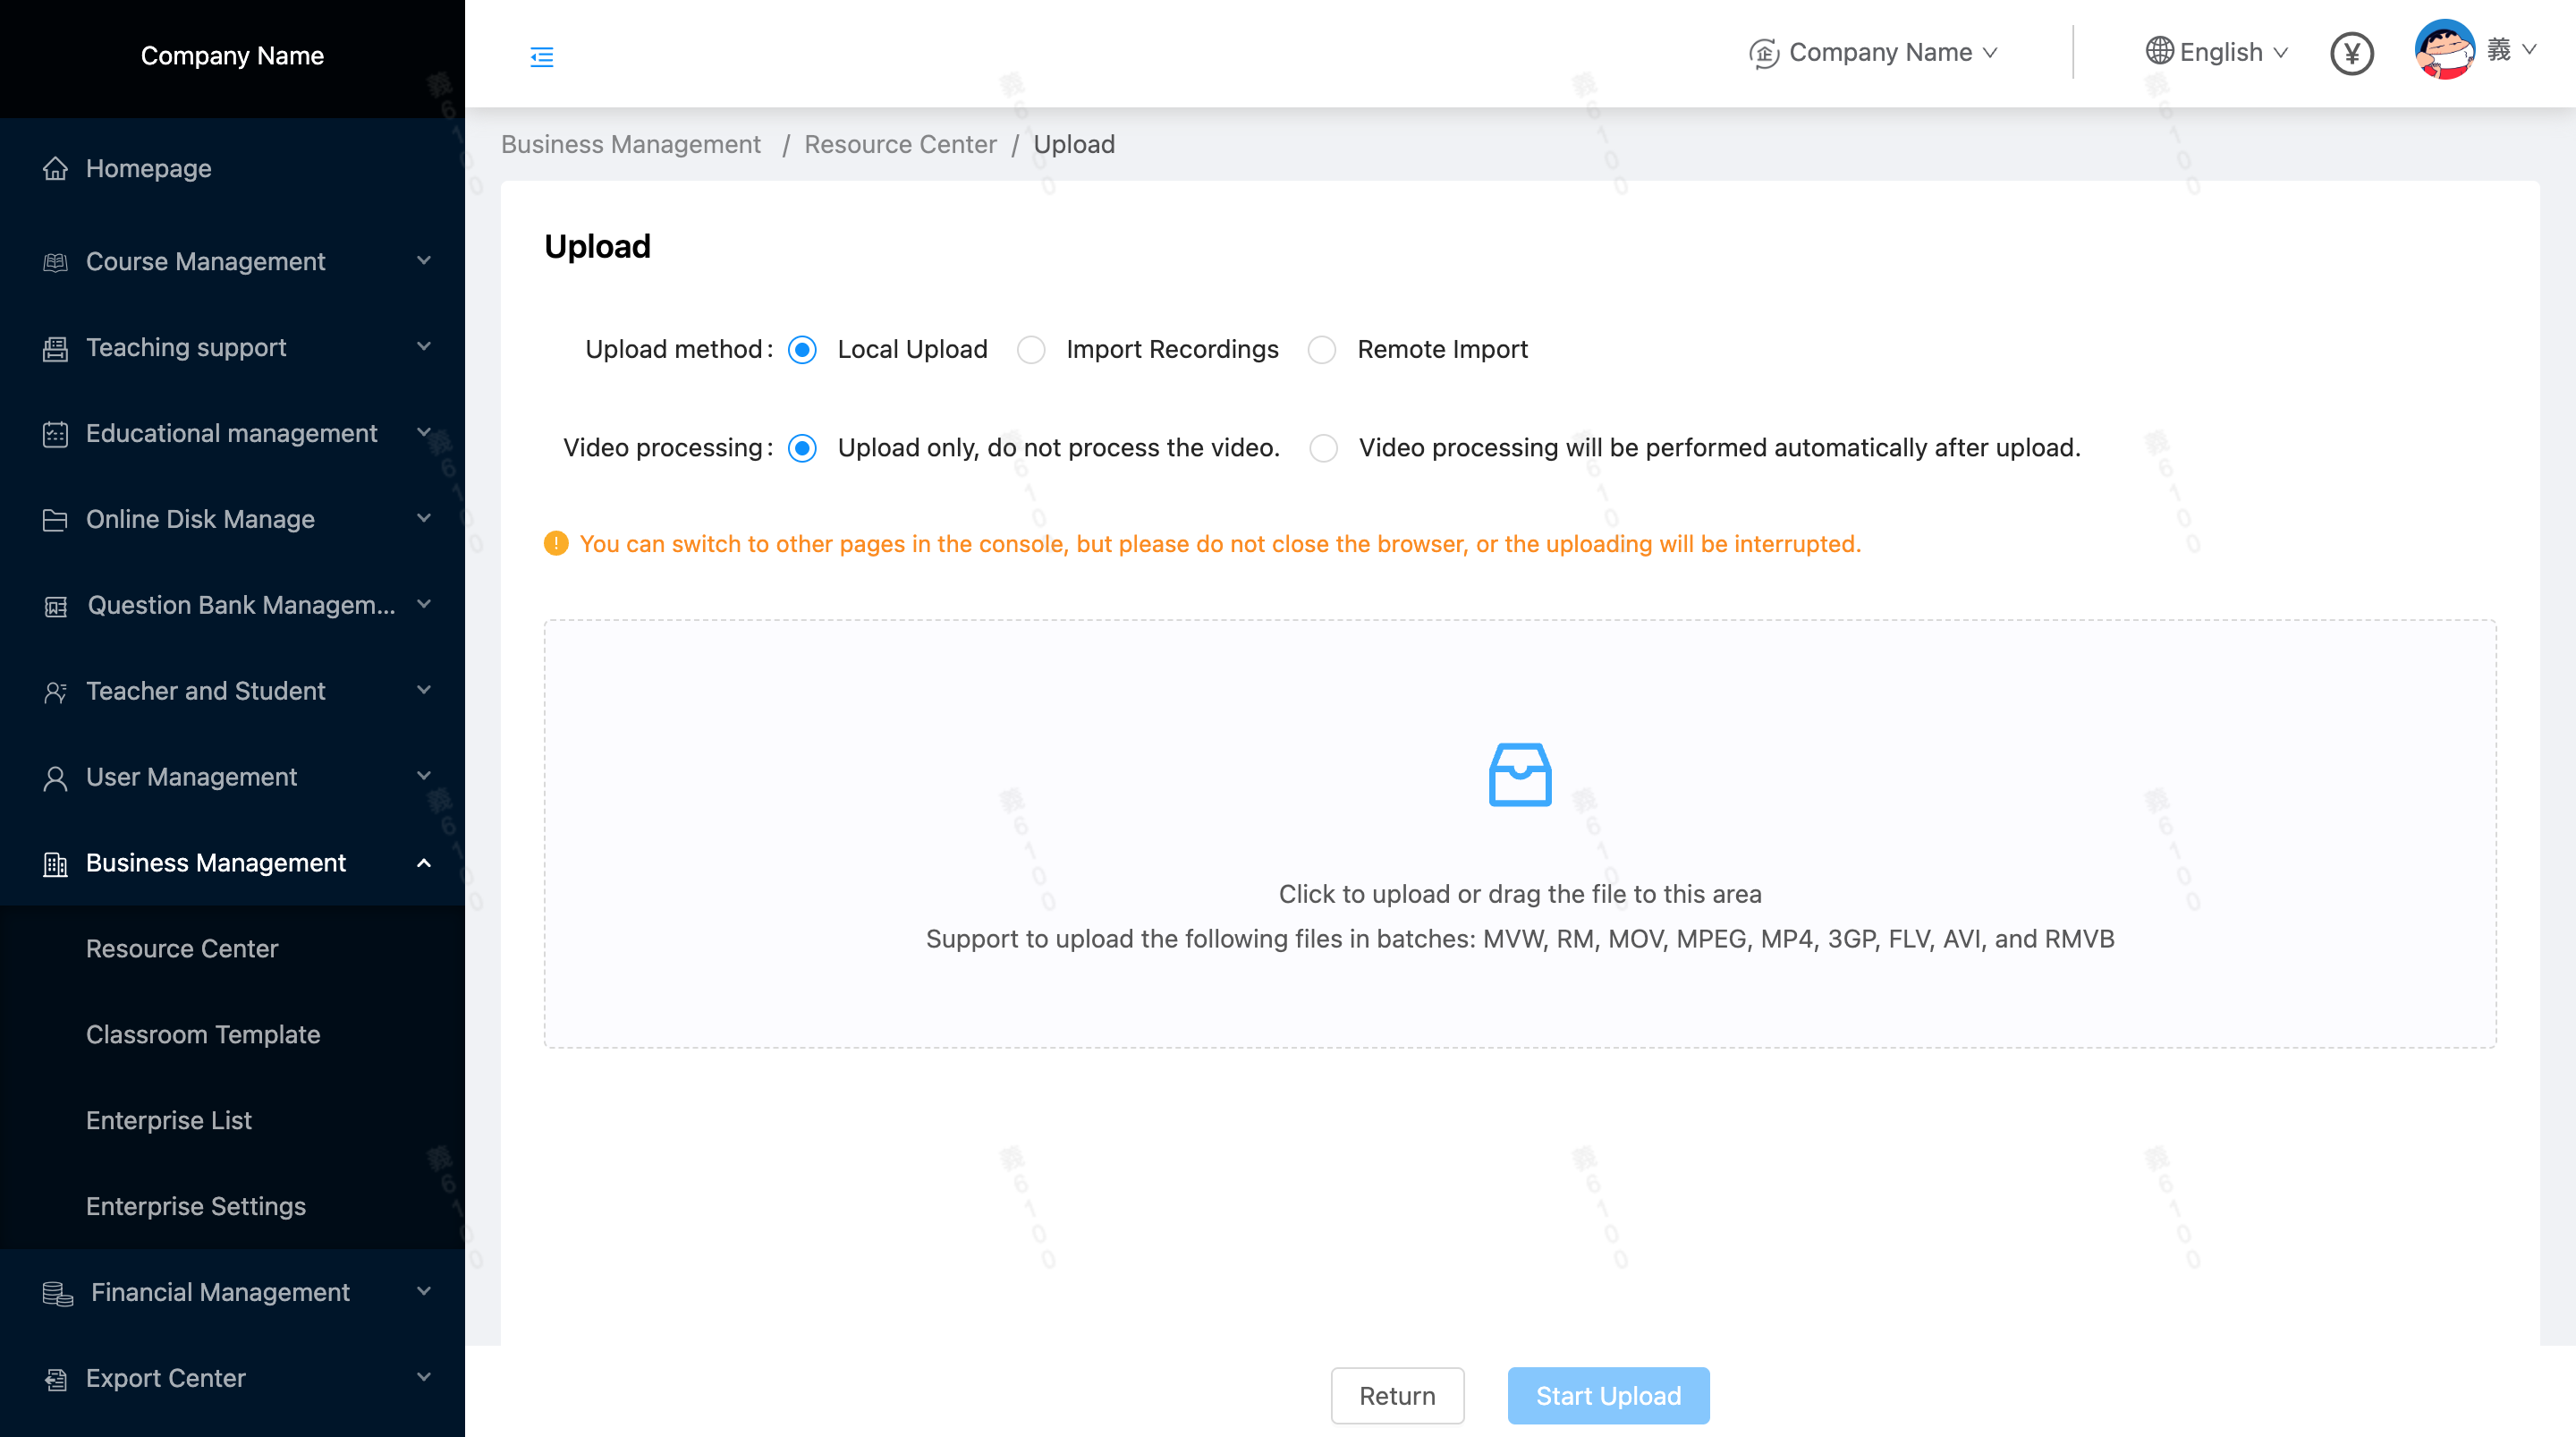Click the Return button
Viewport: 2576px width, 1437px height.
1396,1395
